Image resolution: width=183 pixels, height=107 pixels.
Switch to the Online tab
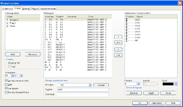point(17,8)
